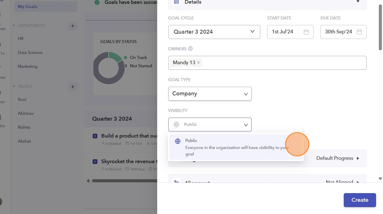The width and height of the screenshot is (383, 214).
Task: Open the due date calendar icon
Action: pyautogui.click(x=359, y=32)
